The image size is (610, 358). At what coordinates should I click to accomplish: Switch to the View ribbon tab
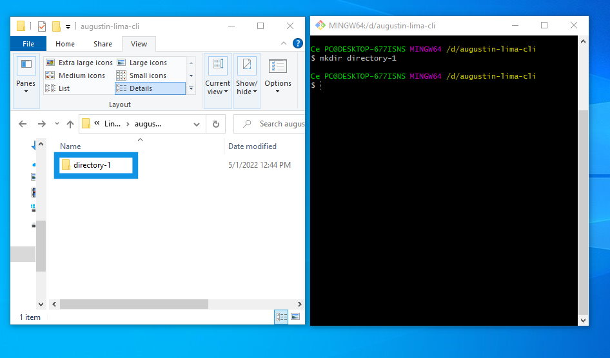click(x=139, y=44)
